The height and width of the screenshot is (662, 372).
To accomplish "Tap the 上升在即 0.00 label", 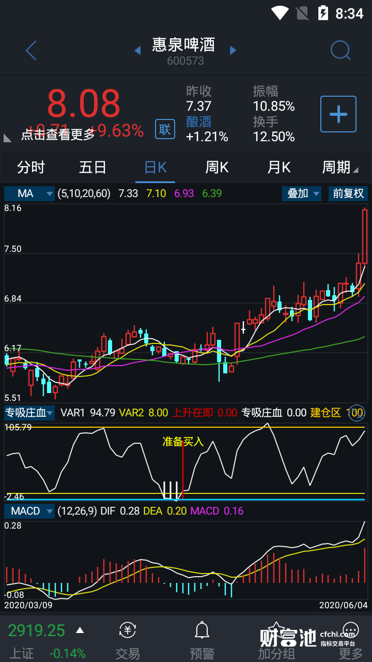I will (205, 413).
